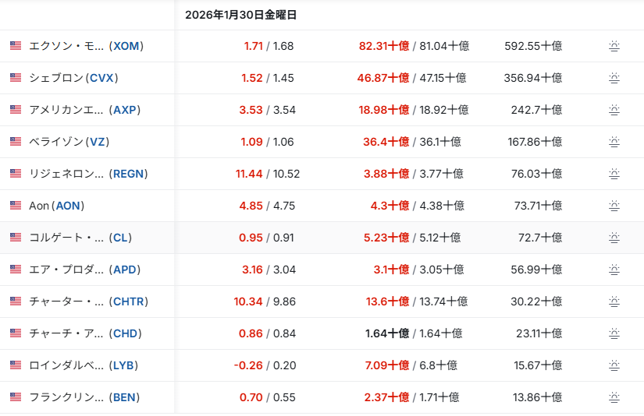Click the AXP ticker symbol
Screen dimensions: 644x416
coord(125,110)
